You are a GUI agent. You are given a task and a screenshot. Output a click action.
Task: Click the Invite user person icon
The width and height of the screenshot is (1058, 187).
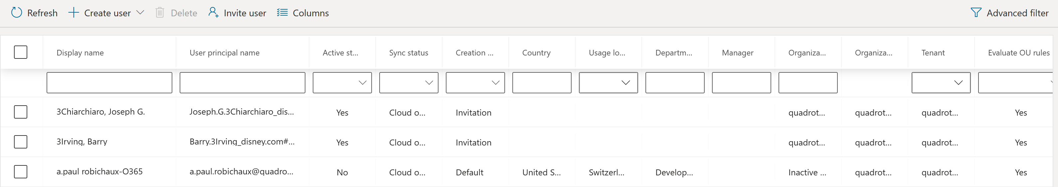[213, 12]
